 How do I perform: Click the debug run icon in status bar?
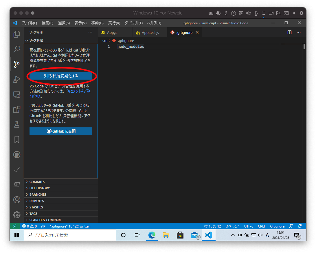coord(43,226)
